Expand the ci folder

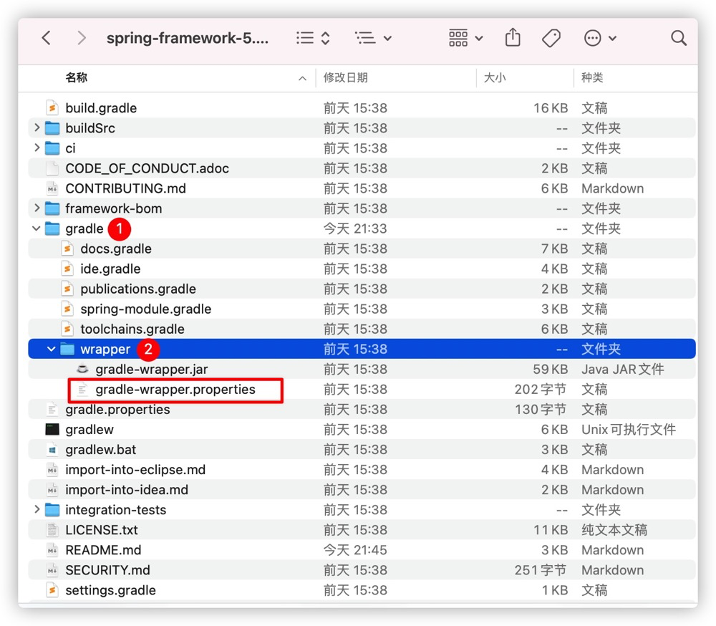coord(37,148)
